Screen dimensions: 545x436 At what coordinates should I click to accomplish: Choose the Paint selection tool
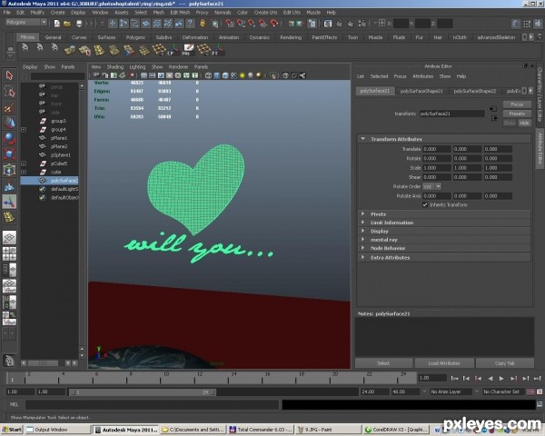click(9, 107)
